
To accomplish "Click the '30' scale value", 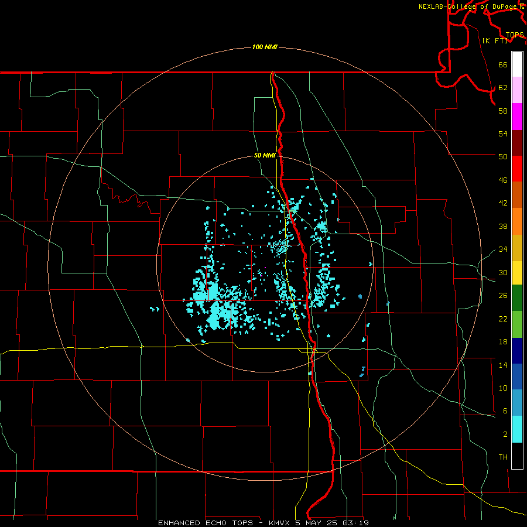I will click(x=503, y=272).
